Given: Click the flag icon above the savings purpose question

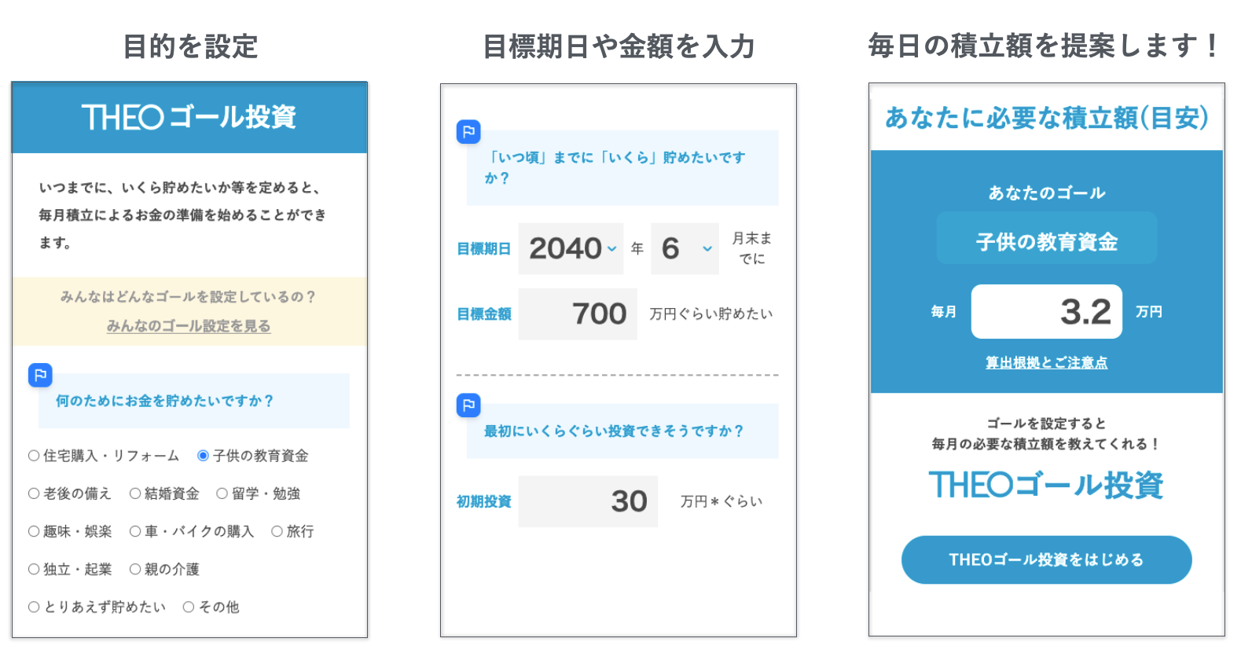Looking at the screenshot, I should [40, 375].
